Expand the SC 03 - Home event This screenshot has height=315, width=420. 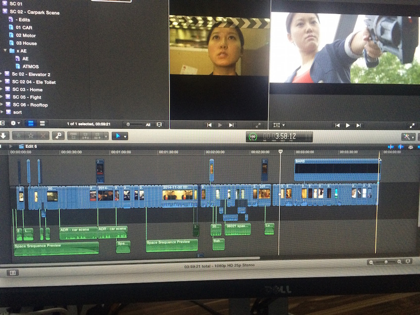(1, 89)
